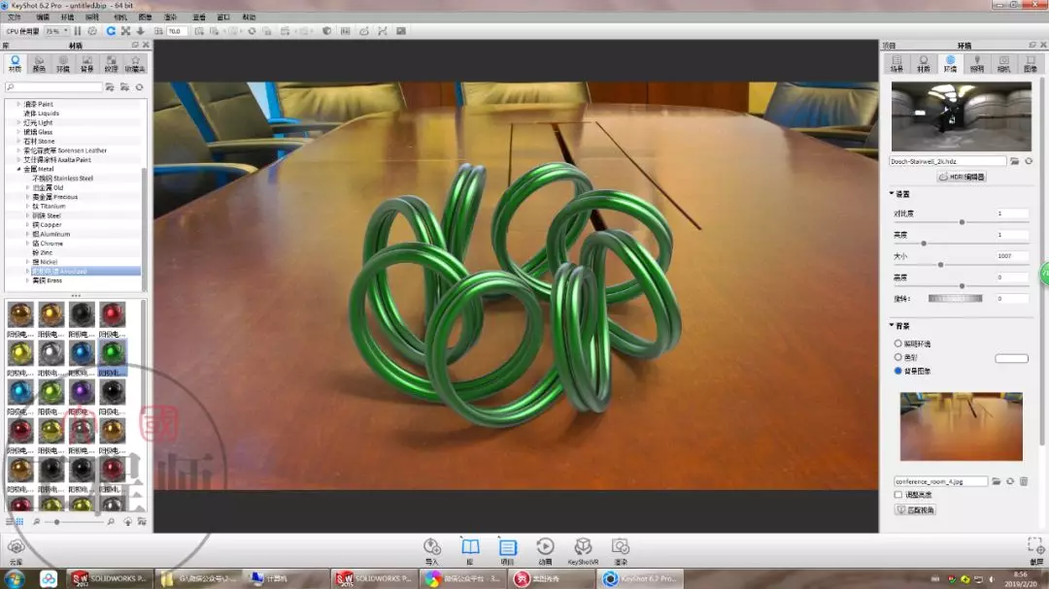Click the Animation (动画) play icon

(x=545, y=547)
